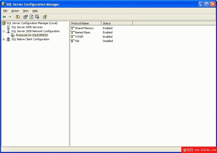
Task: Click the Help toolbar icon
Action: pyautogui.click(x=45, y=17)
